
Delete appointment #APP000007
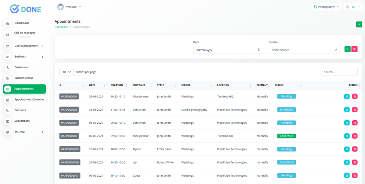click(355, 123)
